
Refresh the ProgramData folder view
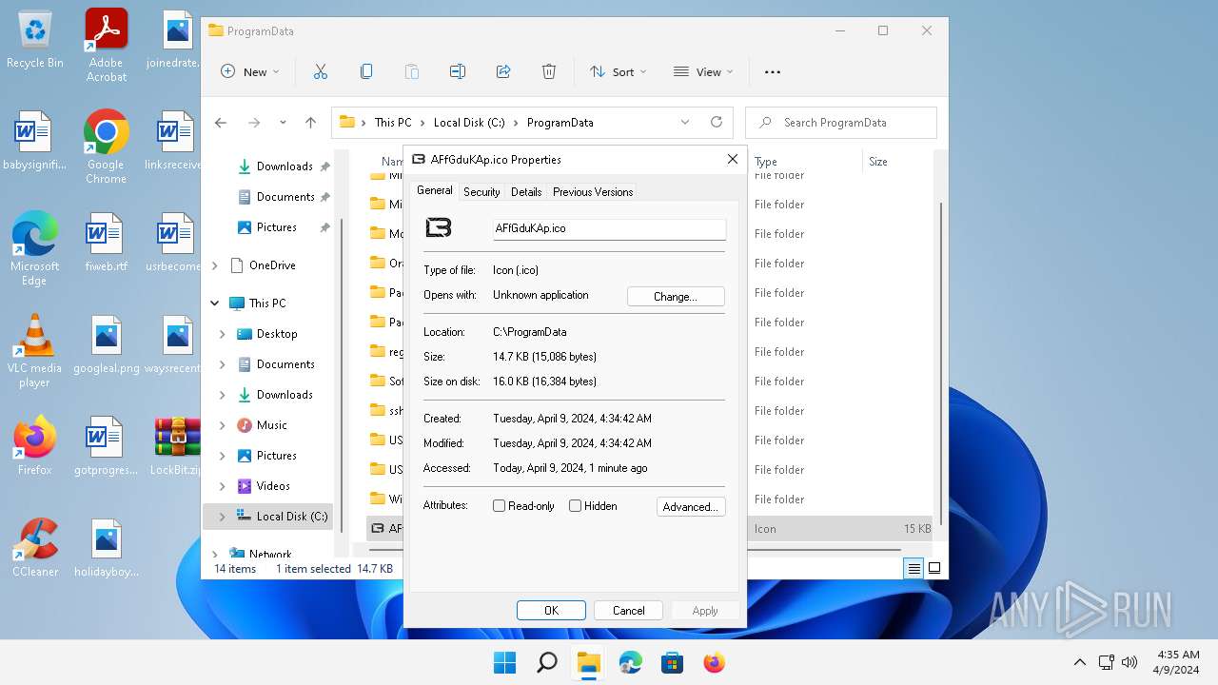pos(717,122)
